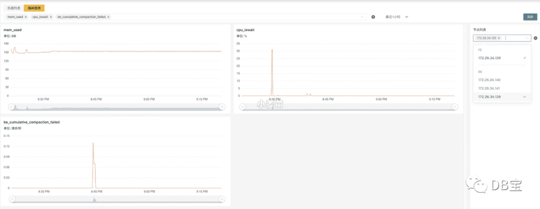
Task: Select the highlighted metric chart tab
Action: (x=34, y=8)
